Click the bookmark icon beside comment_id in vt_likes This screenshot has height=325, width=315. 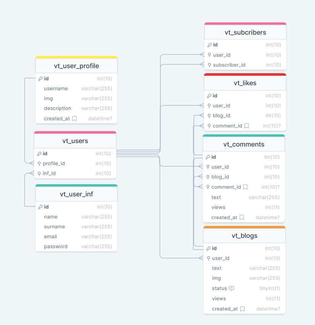247,126
